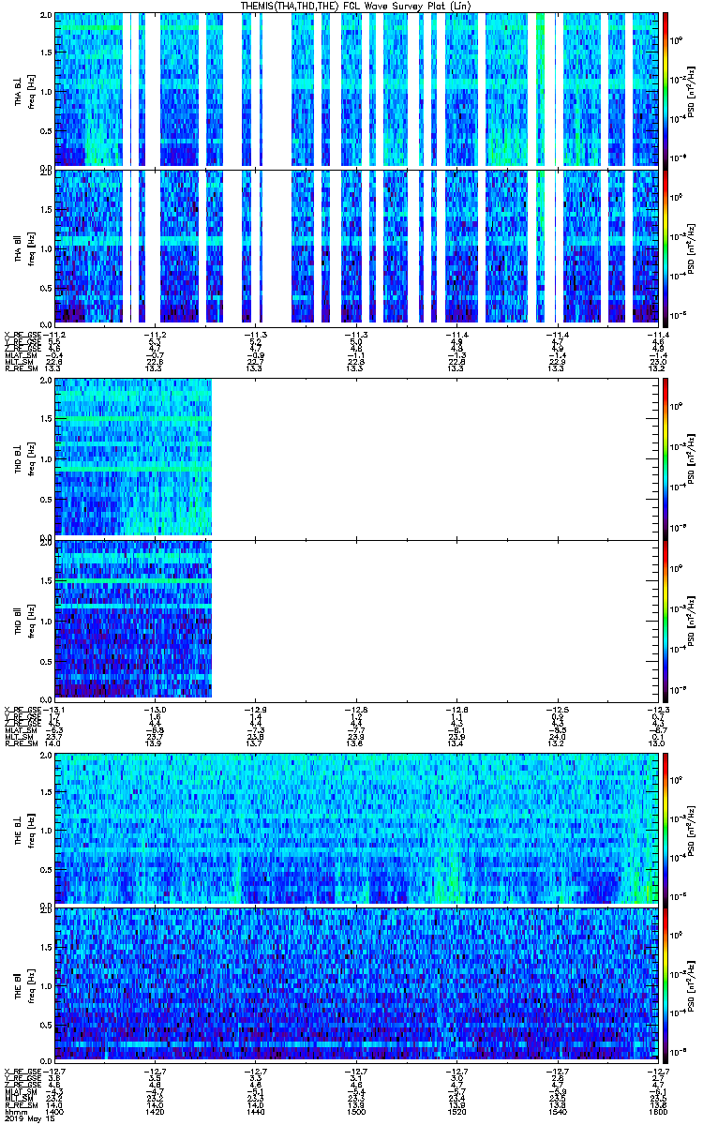Click the 1600 time tick label
The width and height of the screenshot is (703, 1125).
click(x=659, y=1113)
